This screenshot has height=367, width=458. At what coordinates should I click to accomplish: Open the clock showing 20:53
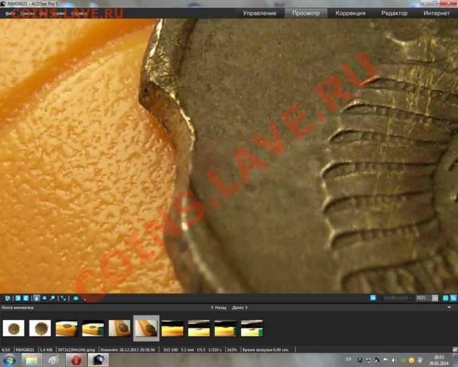(x=438, y=360)
